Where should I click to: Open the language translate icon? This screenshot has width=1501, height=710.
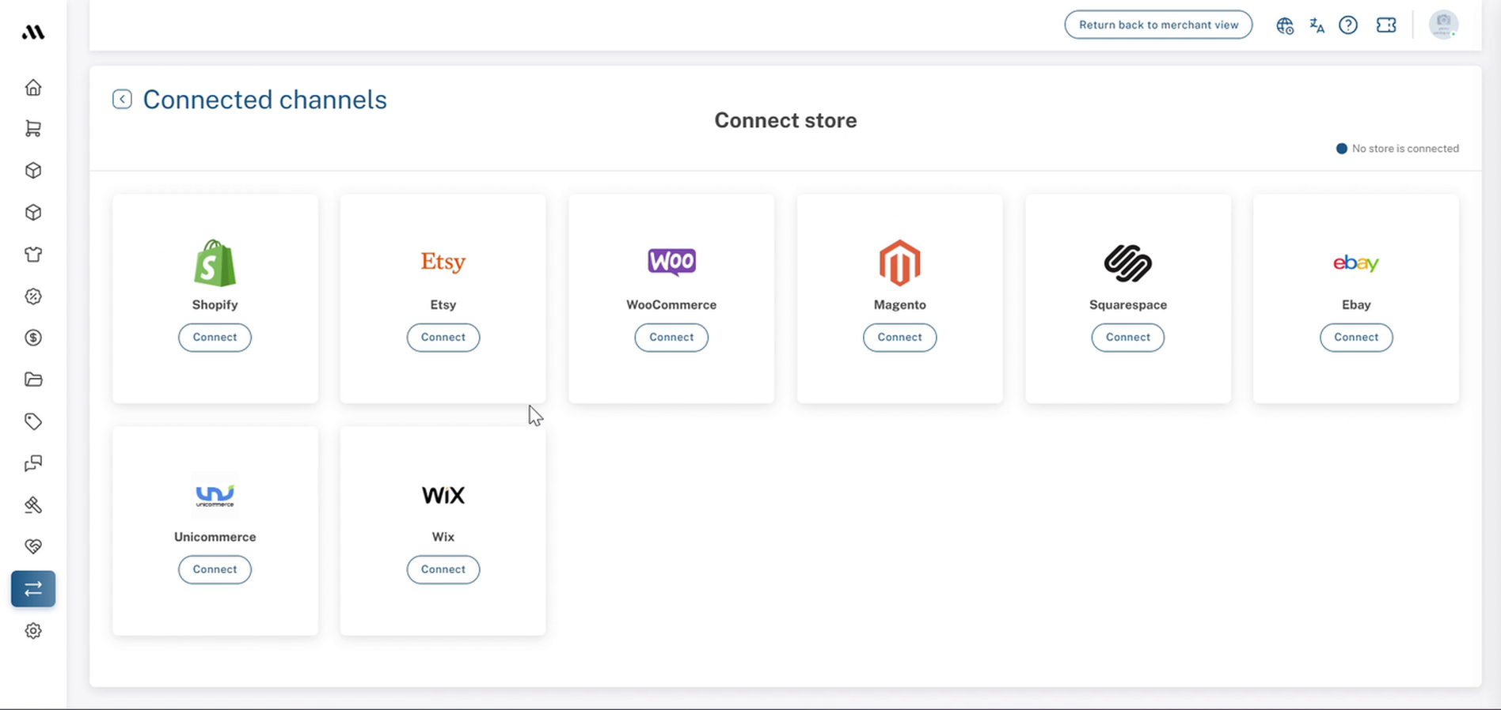tap(1317, 25)
